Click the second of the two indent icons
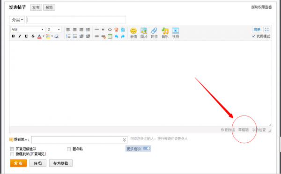 tap(88, 36)
